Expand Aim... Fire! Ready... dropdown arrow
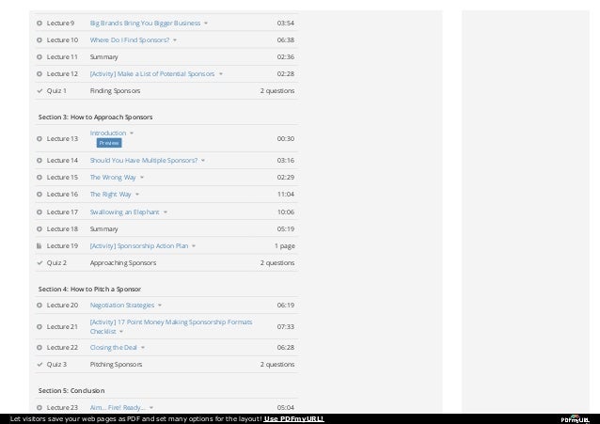The image size is (600, 424). [x=151, y=408]
